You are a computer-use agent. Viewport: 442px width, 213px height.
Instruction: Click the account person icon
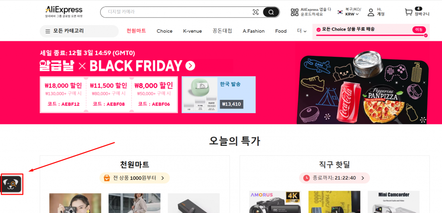tap(371, 12)
